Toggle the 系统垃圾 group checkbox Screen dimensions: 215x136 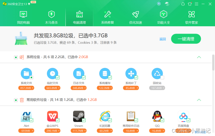(16, 57)
